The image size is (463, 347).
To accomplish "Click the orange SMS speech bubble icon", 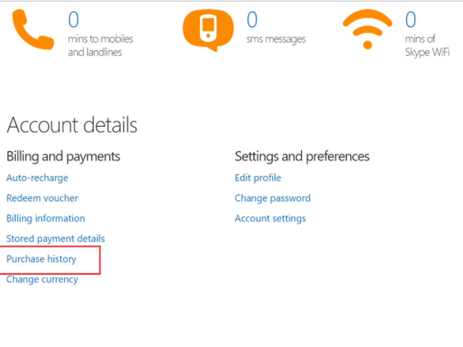I will coord(208,29).
